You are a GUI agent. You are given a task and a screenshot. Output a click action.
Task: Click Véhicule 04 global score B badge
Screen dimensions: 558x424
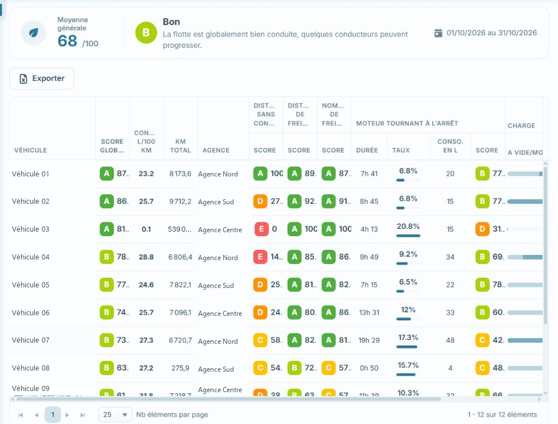[x=106, y=257]
